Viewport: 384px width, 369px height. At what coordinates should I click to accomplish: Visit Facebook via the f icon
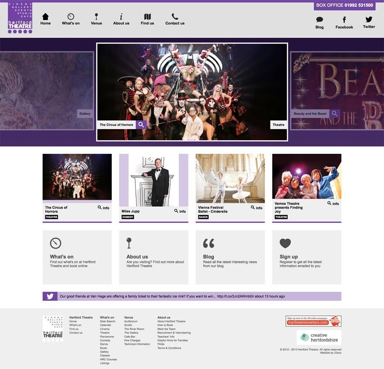(x=344, y=20)
